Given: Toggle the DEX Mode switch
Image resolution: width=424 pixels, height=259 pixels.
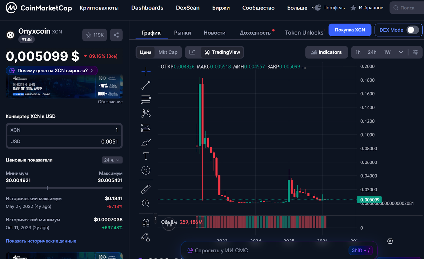Looking at the screenshot, I should pyautogui.click(x=412, y=30).
